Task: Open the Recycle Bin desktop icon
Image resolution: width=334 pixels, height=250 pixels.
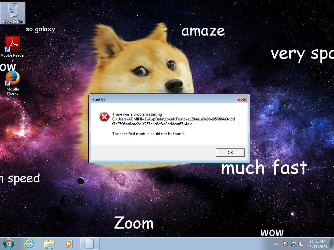Action: [13, 13]
